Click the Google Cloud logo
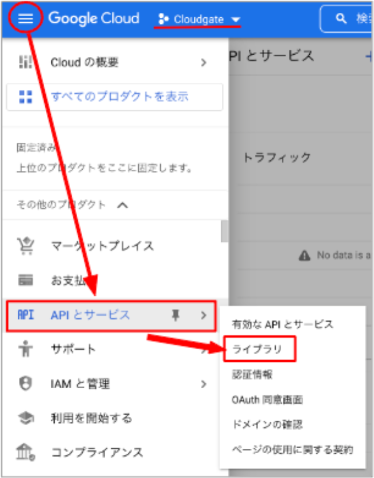The height and width of the screenshot is (478, 374). point(94,18)
